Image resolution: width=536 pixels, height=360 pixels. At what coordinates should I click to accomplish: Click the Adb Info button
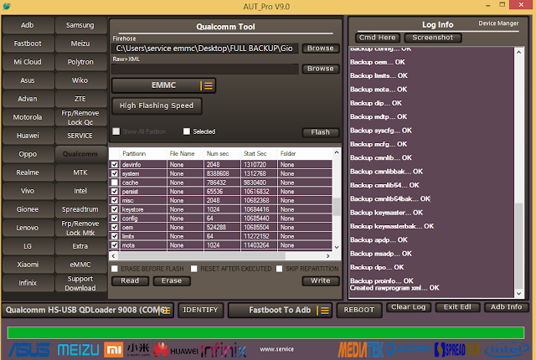coord(506,307)
